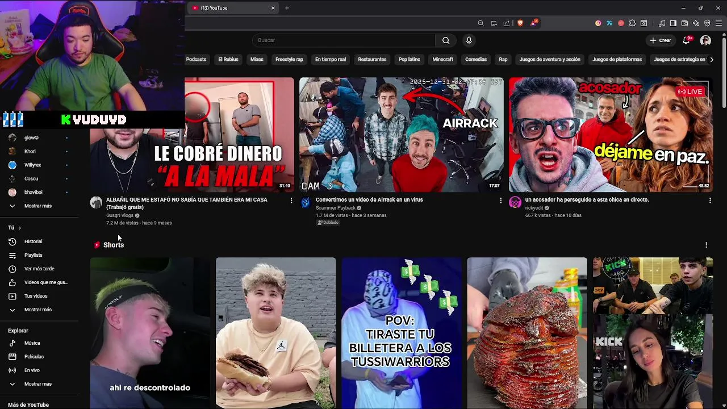Click the zoom magnifier in address bar

pos(481,23)
